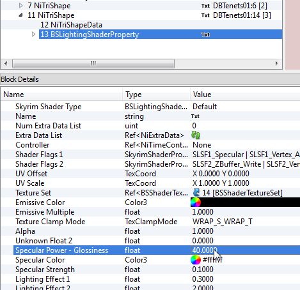Expand the 13 BSLightingShaderProperty node

(33, 34)
